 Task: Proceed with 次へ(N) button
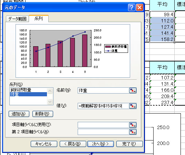tap(100, 144)
